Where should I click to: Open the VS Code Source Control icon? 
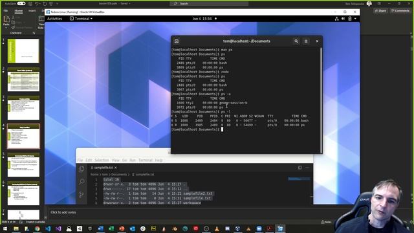pos(82,195)
